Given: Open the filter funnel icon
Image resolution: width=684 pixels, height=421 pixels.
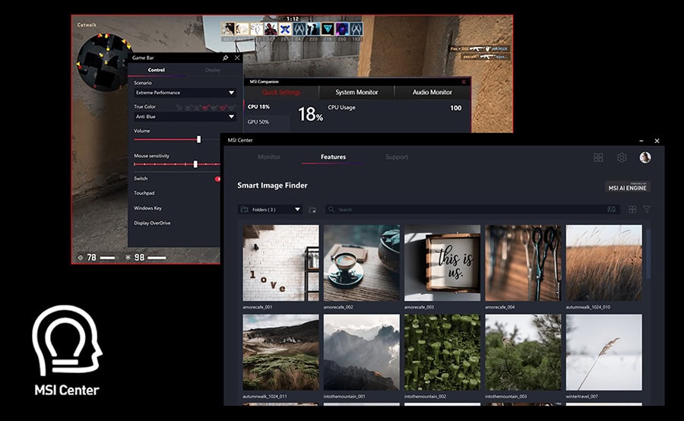Looking at the screenshot, I should click(x=647, y=210).
